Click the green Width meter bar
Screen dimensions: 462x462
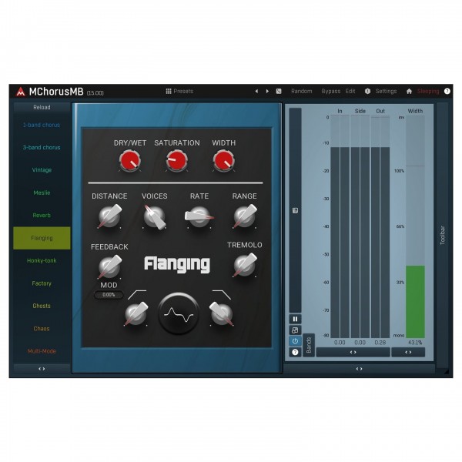[x=415, y=302]
